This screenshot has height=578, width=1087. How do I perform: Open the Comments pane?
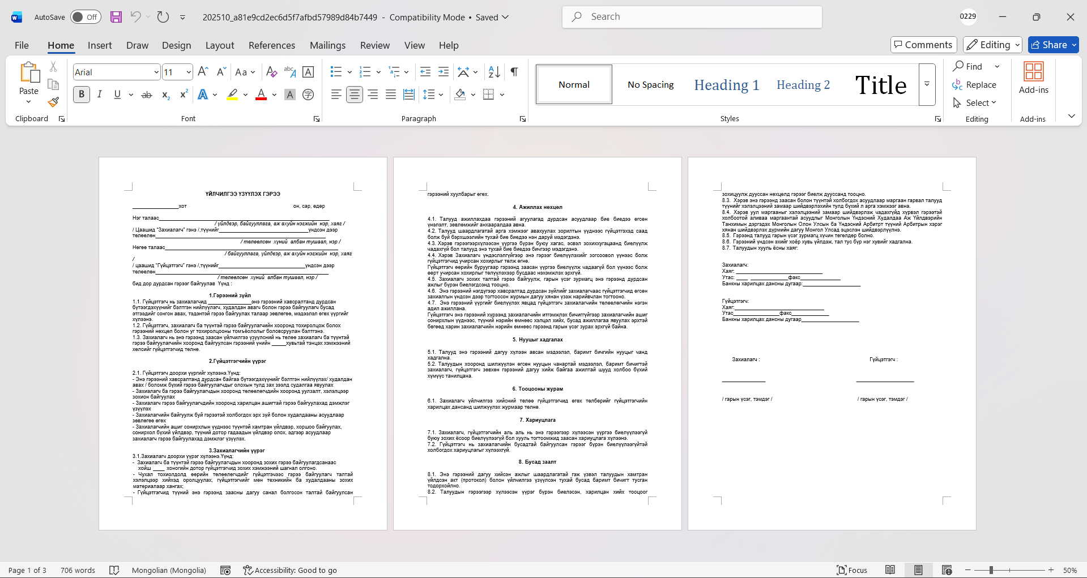923,45
